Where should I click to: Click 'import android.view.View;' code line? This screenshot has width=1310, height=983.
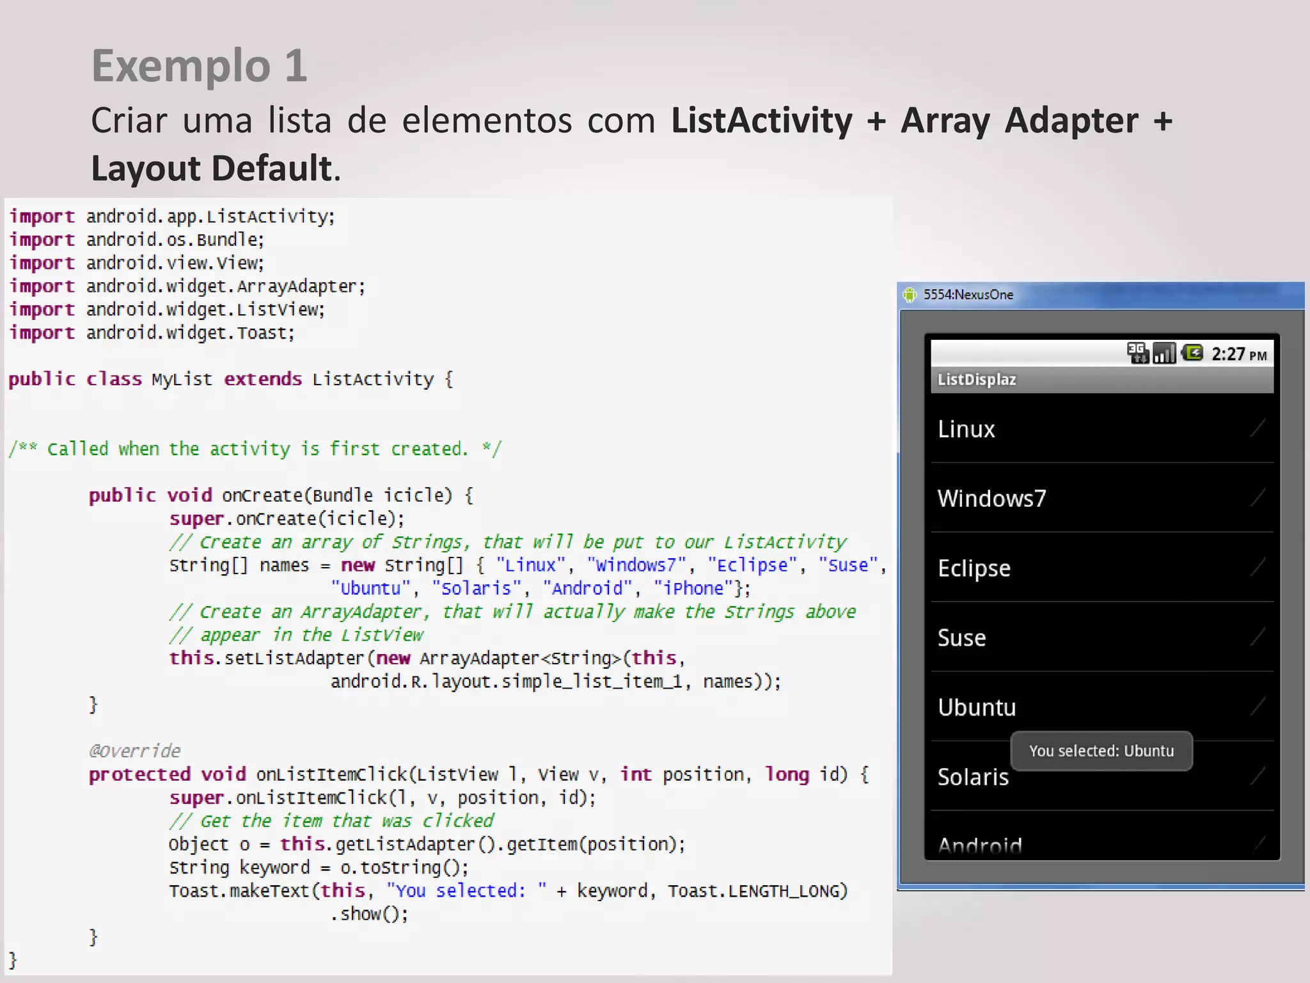pos(136,263)
